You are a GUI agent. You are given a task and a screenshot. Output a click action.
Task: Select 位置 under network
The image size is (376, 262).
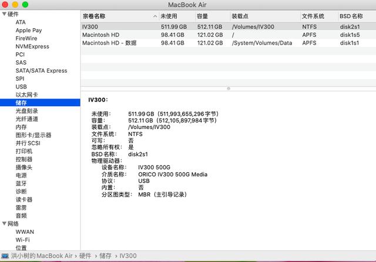(21, 248)
